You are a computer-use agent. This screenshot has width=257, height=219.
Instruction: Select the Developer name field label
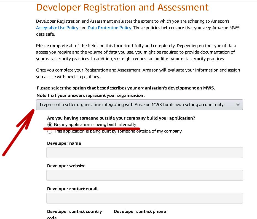tap(64, 143)
